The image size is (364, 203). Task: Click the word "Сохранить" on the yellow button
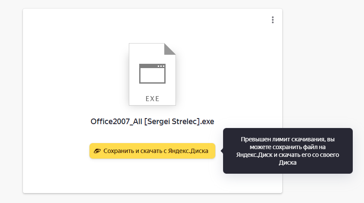[x=118, y=151]
